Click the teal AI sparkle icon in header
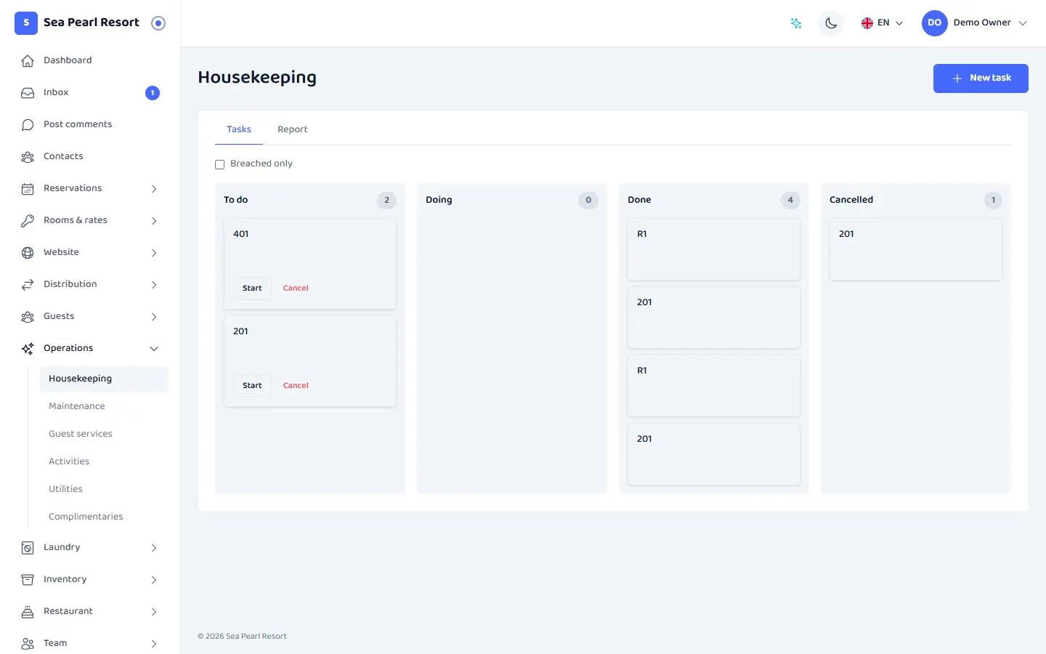The image size is (1046, 654). pyautogui.click(x=796, y=23)
